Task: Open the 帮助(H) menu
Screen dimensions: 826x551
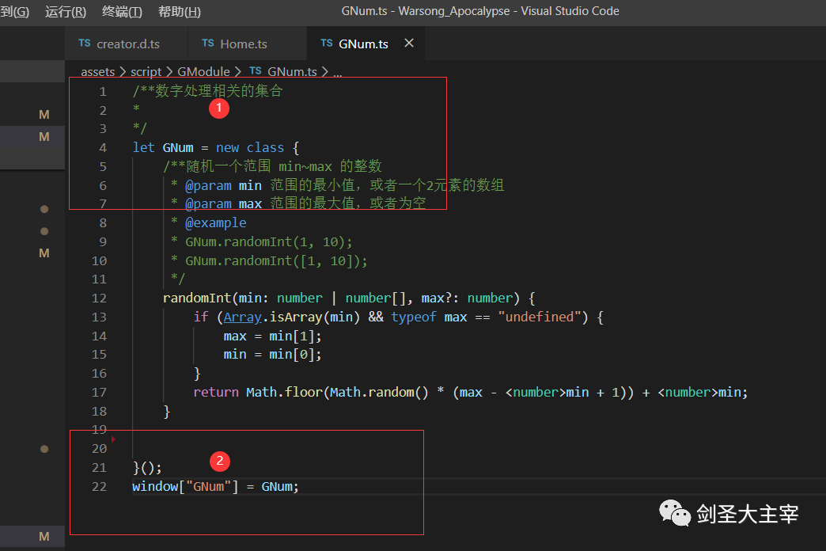Action: 179,12
